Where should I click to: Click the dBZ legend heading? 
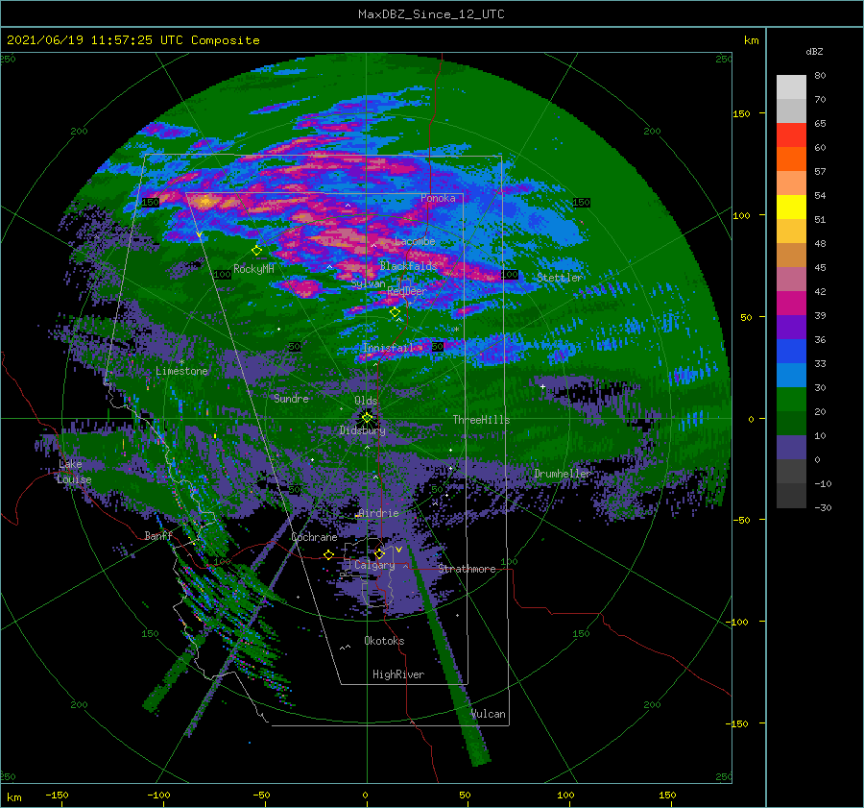click(x=814, y=51)
